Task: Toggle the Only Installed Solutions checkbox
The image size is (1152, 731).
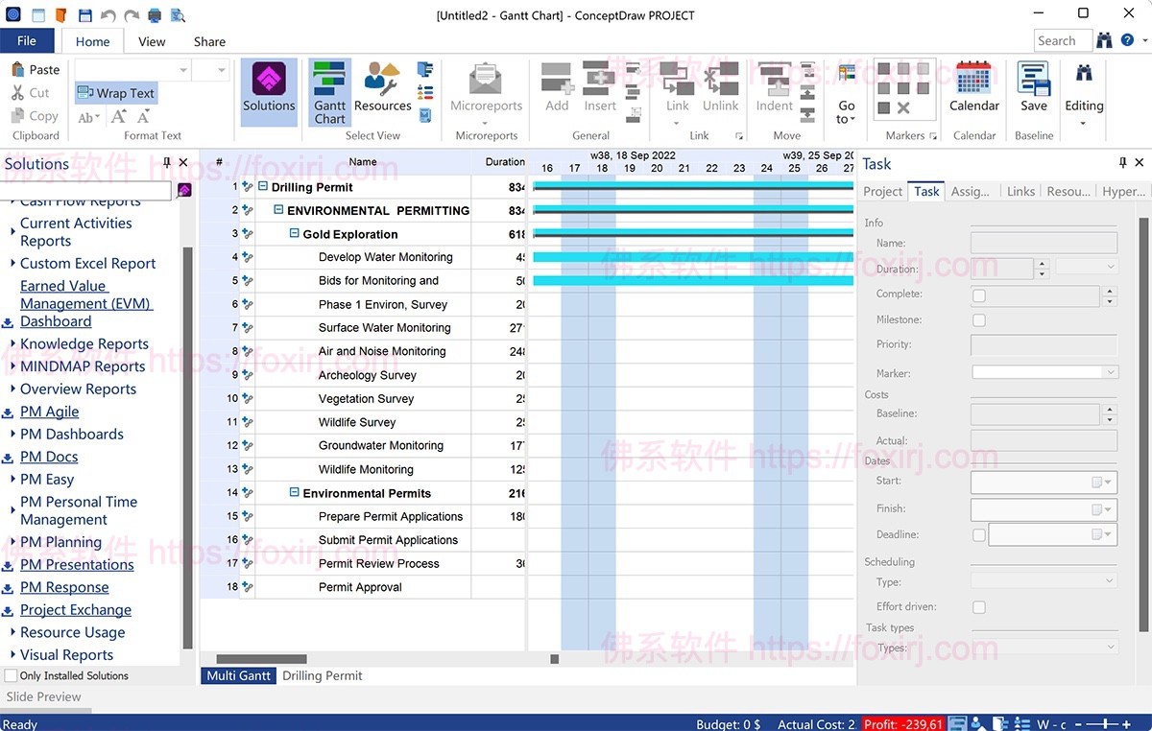Action: (x=10, y=675)
